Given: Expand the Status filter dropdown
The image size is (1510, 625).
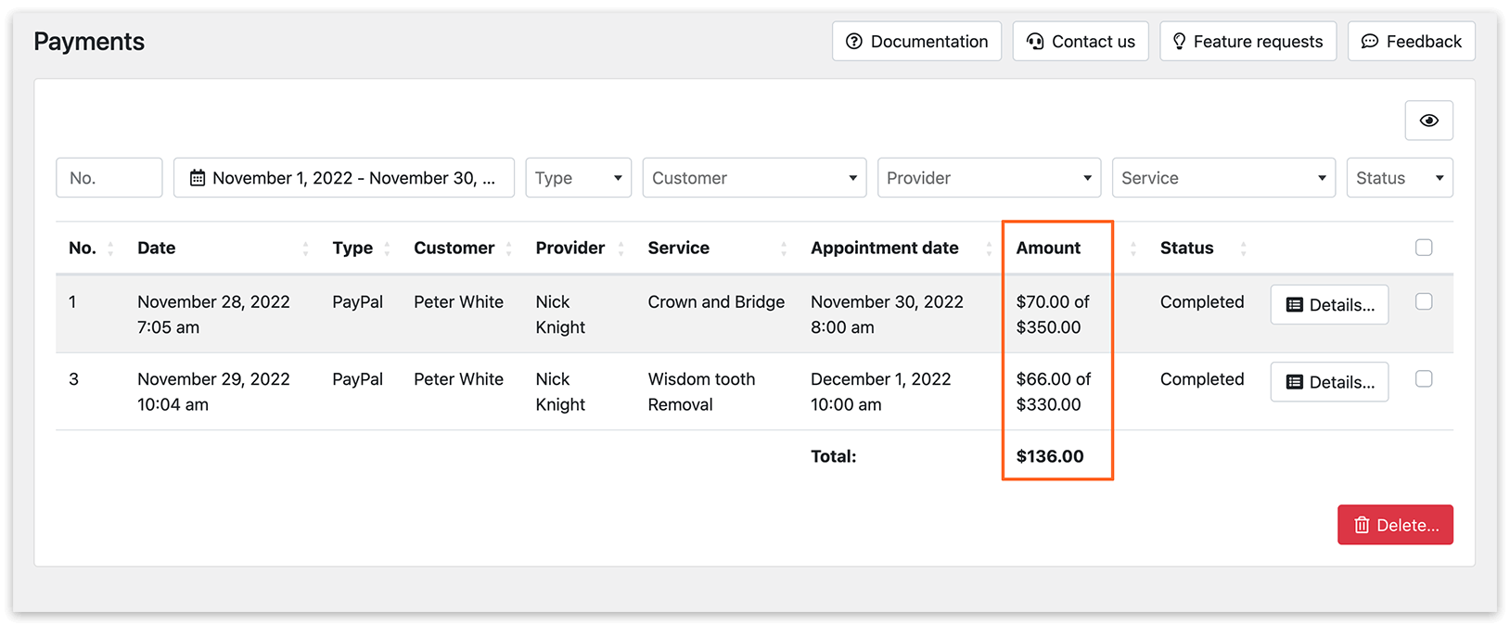Looking at the screenshot, I should pos(1400,178).
